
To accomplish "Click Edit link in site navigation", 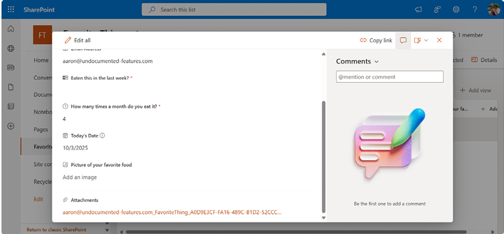I will [x=38, y=199].
